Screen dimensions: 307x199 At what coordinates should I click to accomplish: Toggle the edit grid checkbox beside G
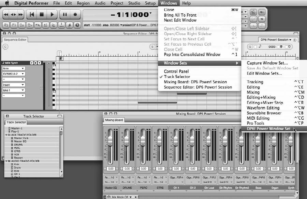(255, 47)
